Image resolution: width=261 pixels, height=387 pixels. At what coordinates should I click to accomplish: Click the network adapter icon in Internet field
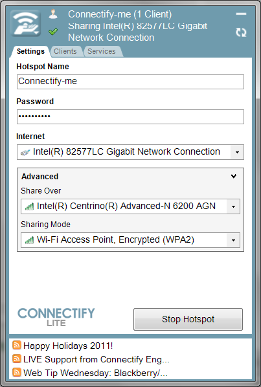[25, 152]
